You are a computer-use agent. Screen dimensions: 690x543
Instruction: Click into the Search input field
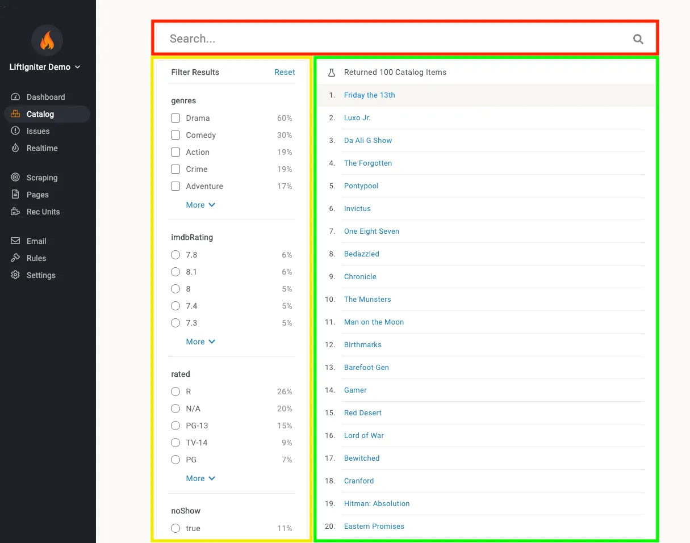tap(398, 39)
